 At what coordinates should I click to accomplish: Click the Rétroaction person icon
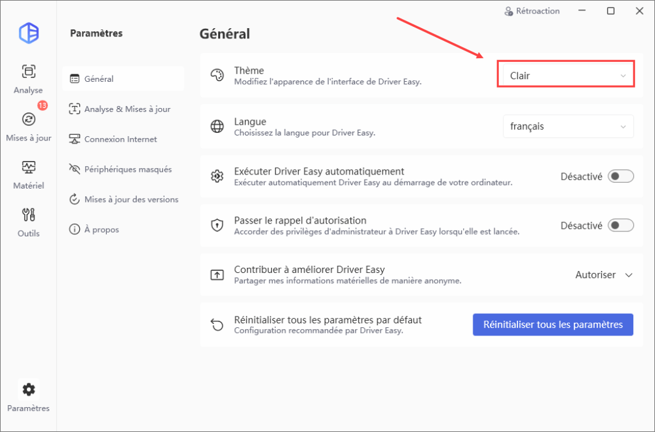click(x=509, y=12)
